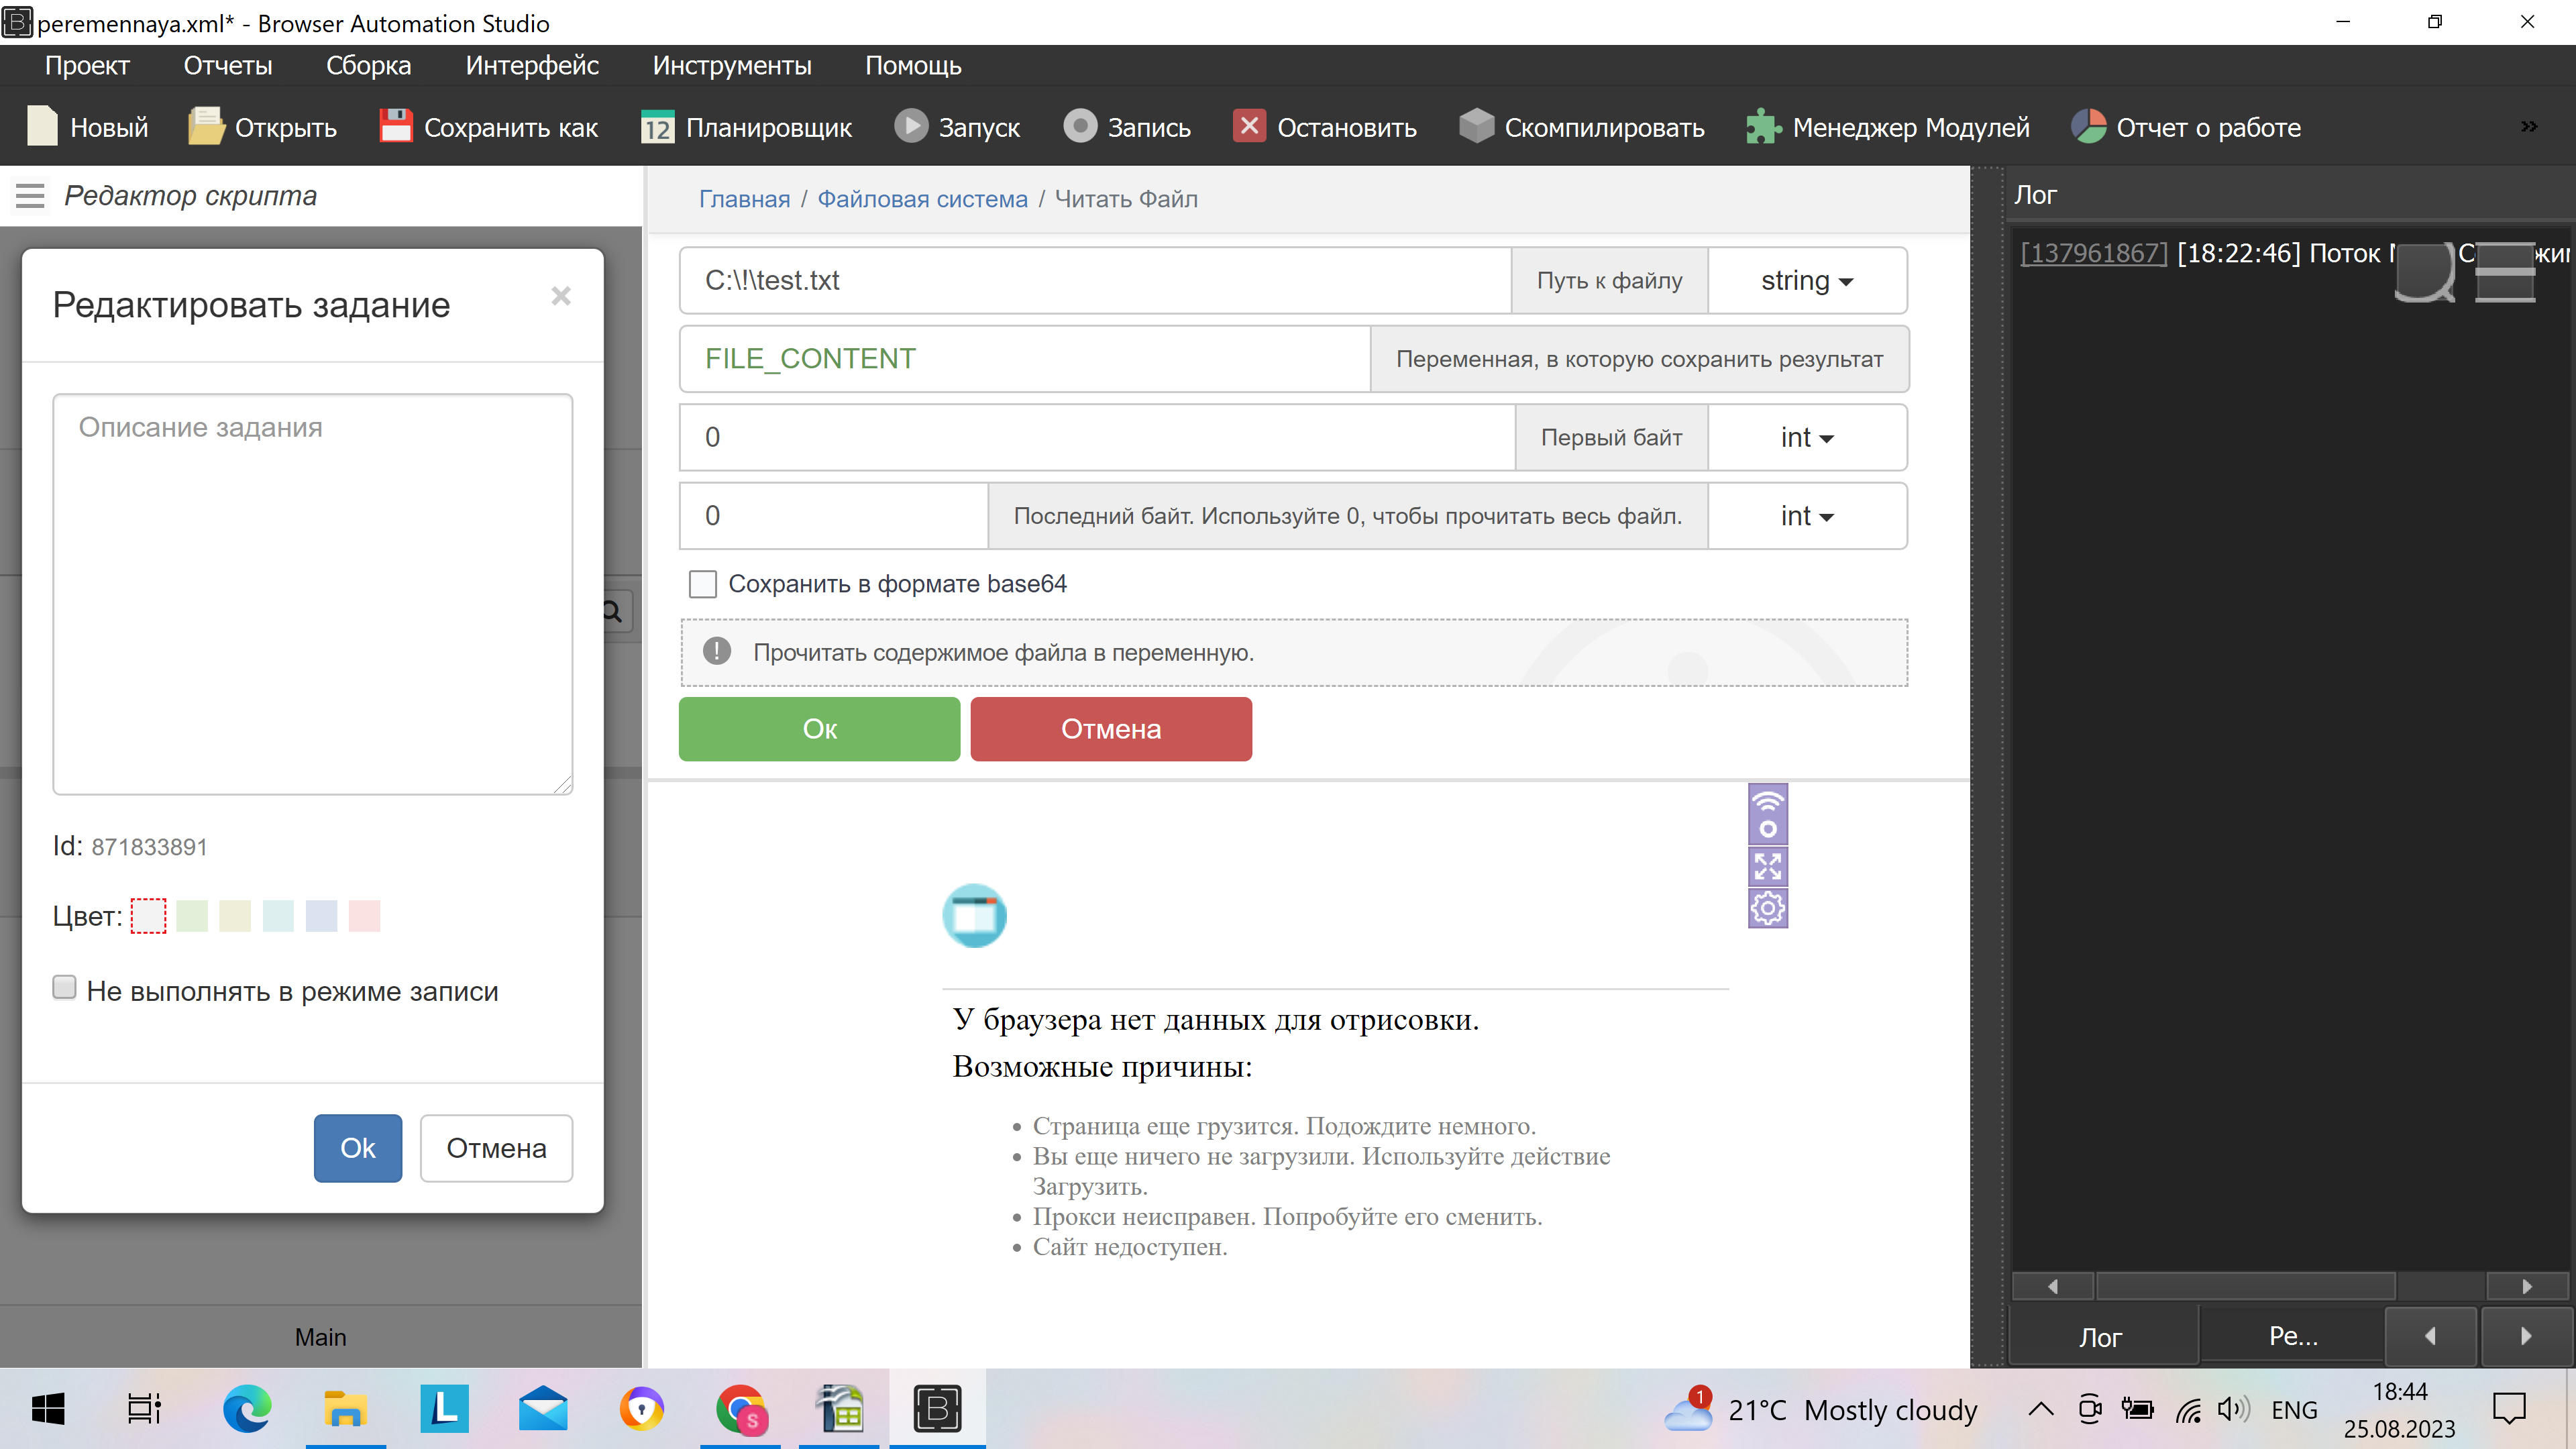The image size is (2576, 1449).
Task: Open the Сборка menu
Action: (x=368, y=66)
